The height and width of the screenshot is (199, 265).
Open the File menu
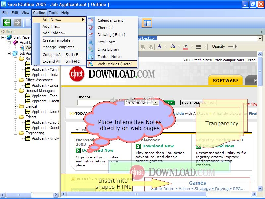tap(5, 13)
